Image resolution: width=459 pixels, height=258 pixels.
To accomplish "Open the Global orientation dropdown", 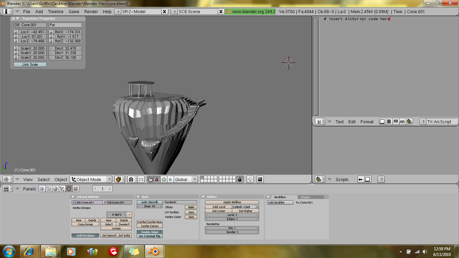I will click(x=186, y=179).
